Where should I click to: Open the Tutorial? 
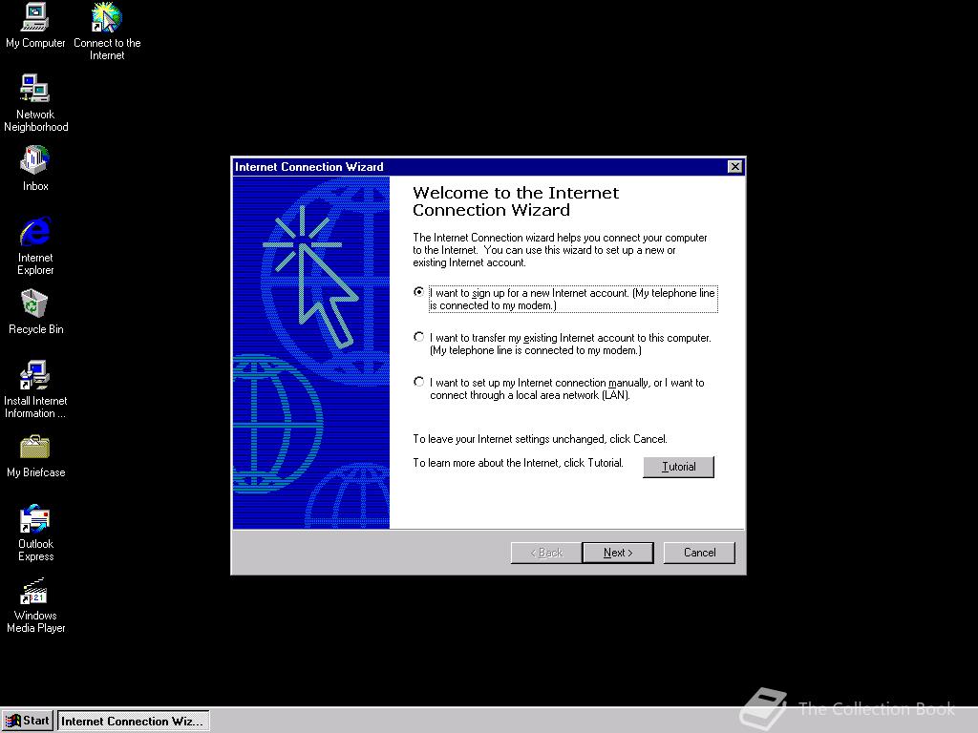[679, 467]
